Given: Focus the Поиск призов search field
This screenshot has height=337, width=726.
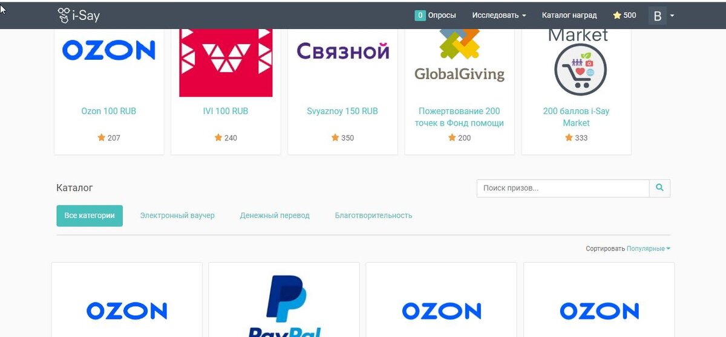Looking at the screenshot, I should click(563, 188).
